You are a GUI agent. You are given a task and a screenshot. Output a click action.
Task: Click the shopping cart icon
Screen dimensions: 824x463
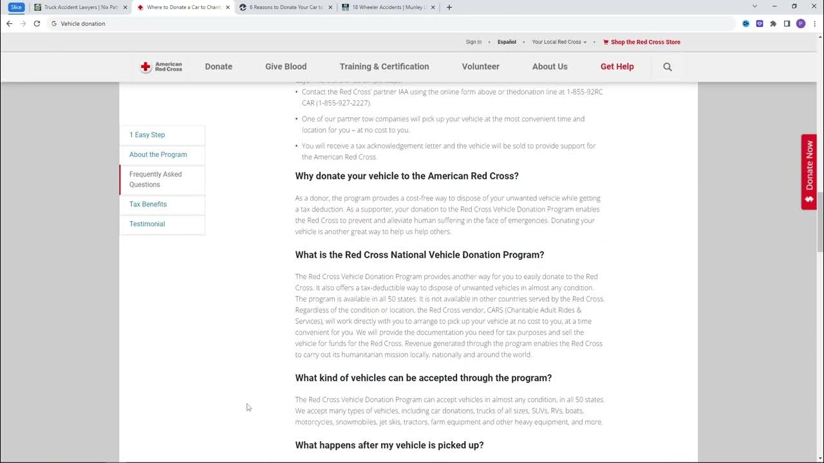(606, 42)
